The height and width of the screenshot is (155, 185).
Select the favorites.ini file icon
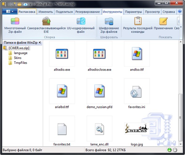(136, 92)
